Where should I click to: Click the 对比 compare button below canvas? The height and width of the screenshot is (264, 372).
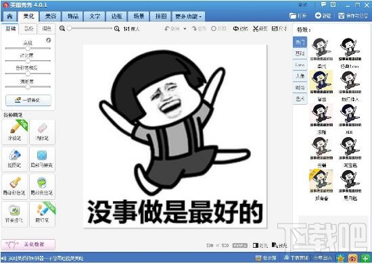click(260, 246)
